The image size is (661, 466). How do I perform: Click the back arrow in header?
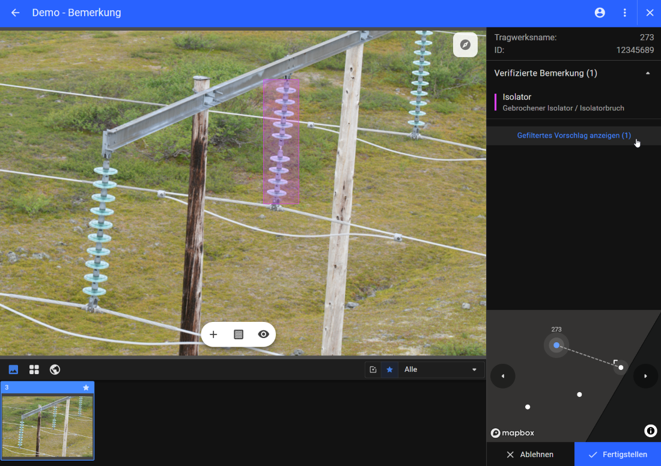(16, 13)
